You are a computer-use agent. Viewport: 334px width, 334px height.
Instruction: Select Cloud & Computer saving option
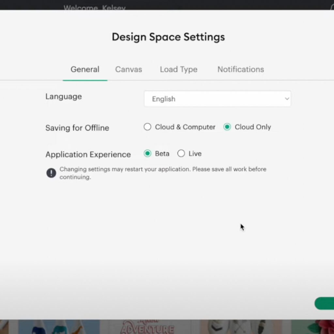click(147, 127)
